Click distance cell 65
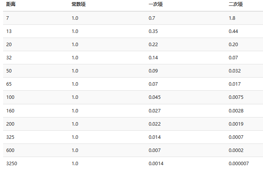 click(9, 84)
